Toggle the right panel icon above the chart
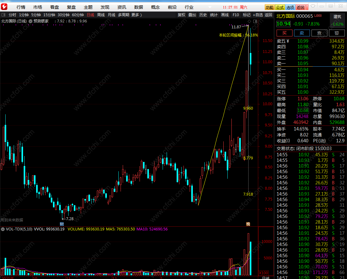The width and height of the screenshot is (347, 279). click(255, 21)
